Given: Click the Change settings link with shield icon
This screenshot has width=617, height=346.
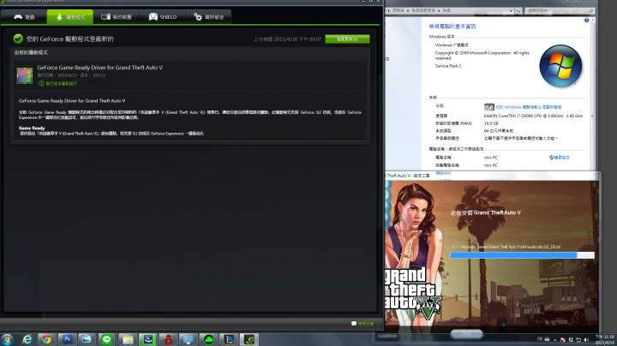Looking at the screenshot, I should tap(559, 158).
